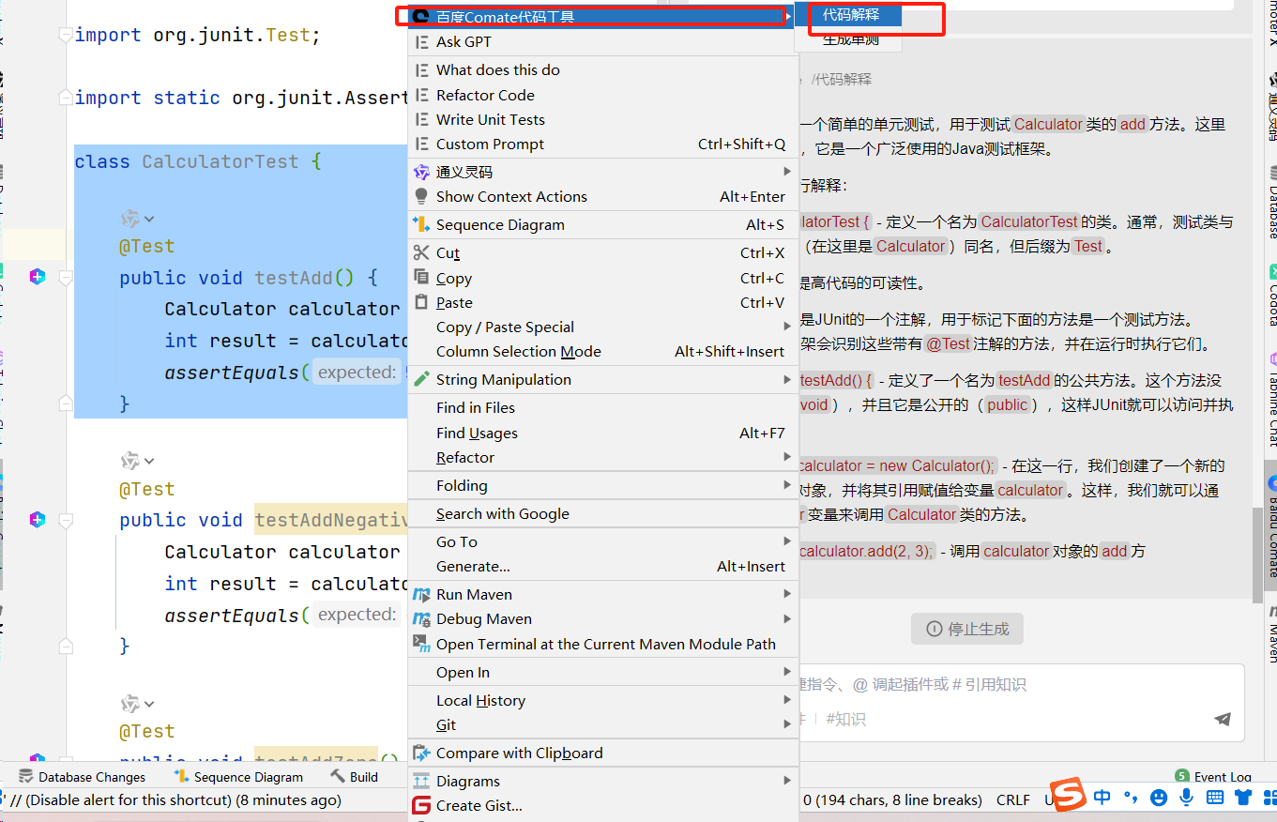
Task: Open the Run Maven submenu
Action: point(603,594)
